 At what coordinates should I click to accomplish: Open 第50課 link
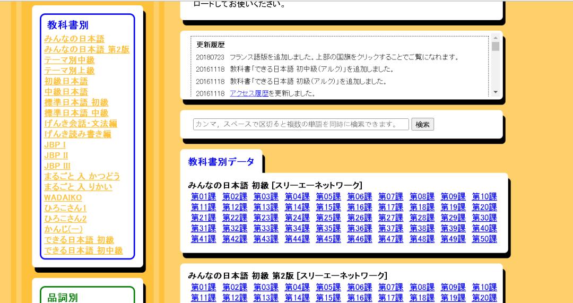tap(484, 239)
